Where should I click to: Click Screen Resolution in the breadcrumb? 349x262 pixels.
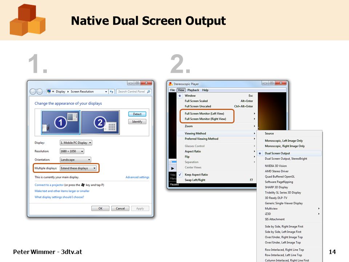click(82, 92)
